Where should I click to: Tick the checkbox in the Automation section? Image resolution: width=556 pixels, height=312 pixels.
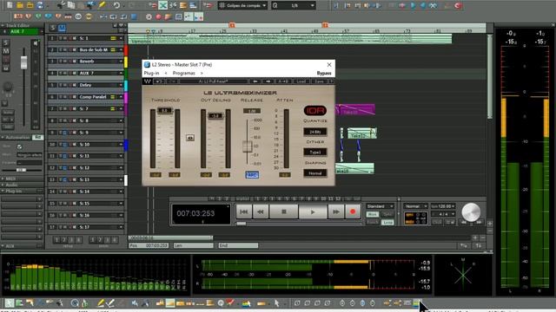[x=19, y=146]
